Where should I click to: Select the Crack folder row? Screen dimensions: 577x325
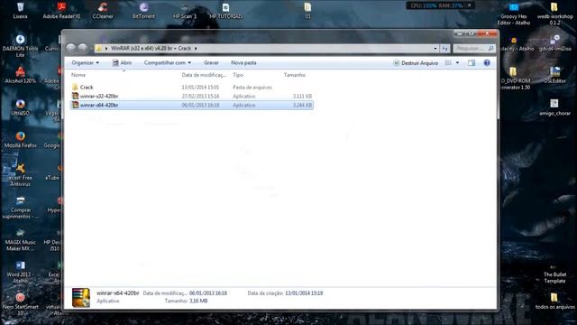coord(192,87)
